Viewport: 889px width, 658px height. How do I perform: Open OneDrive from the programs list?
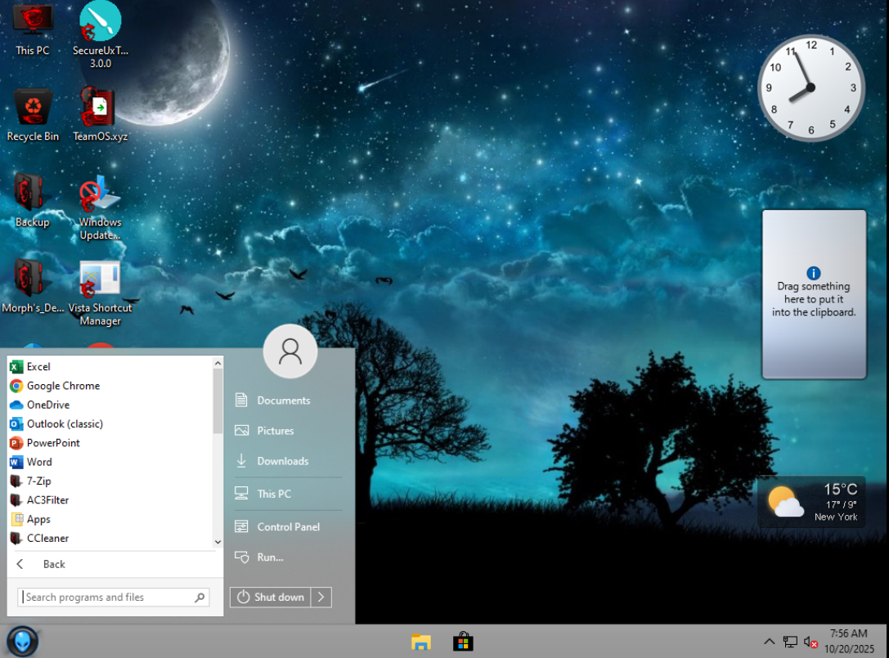click(110, 405)
